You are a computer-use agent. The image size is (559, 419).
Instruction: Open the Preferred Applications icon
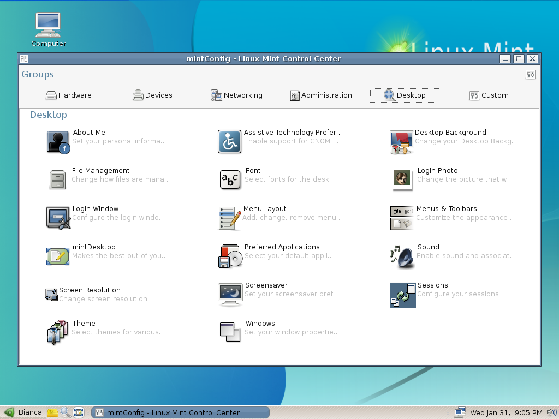[x=230, y=256]
